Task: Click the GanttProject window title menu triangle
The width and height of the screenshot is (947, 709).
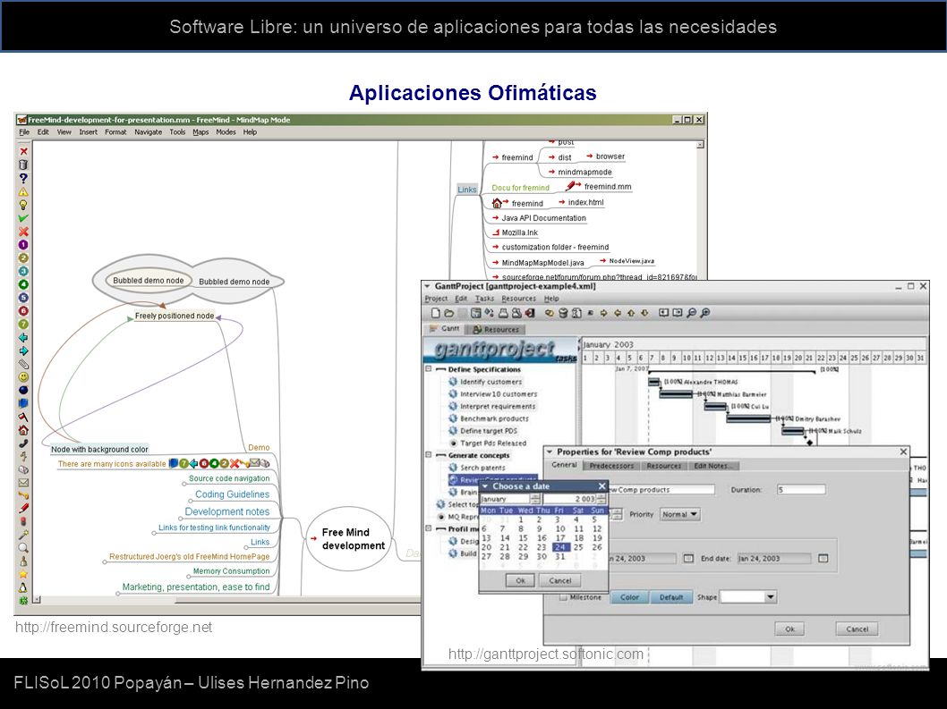Action: [427, 286]
